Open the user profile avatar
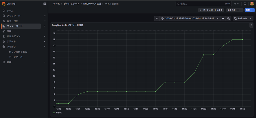The height and width of the screenshot is (118, 256). (252, 4)
